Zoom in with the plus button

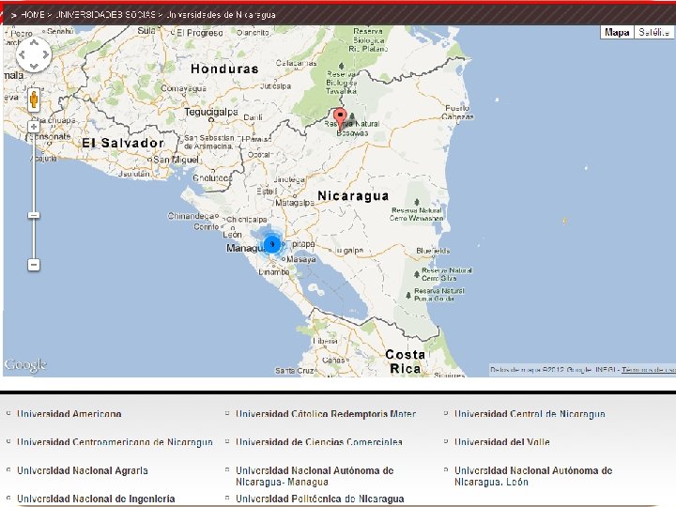click(34, 127)
